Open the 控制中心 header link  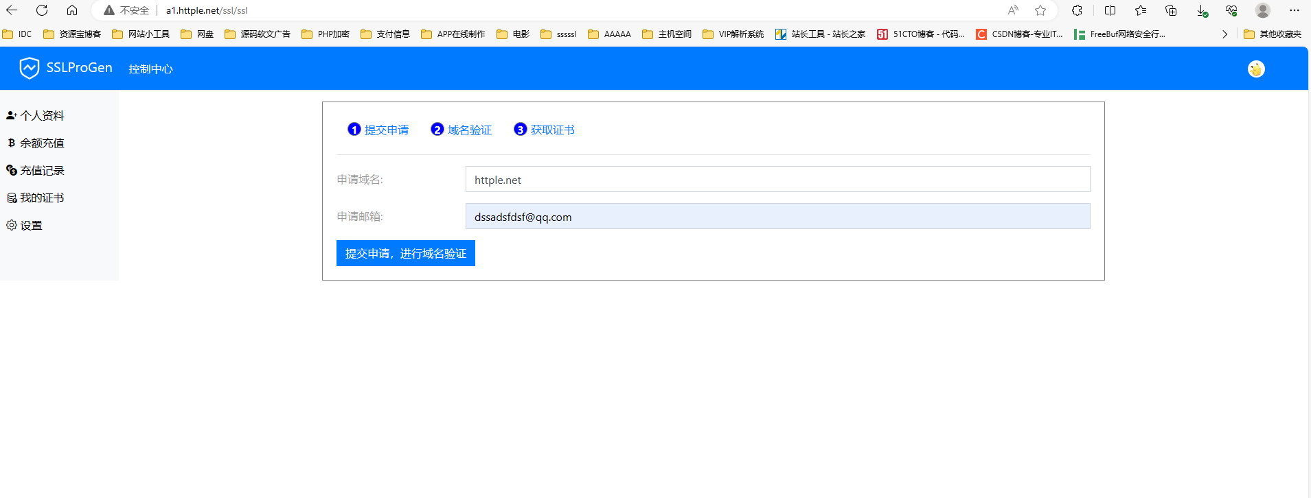coord(150,69)
